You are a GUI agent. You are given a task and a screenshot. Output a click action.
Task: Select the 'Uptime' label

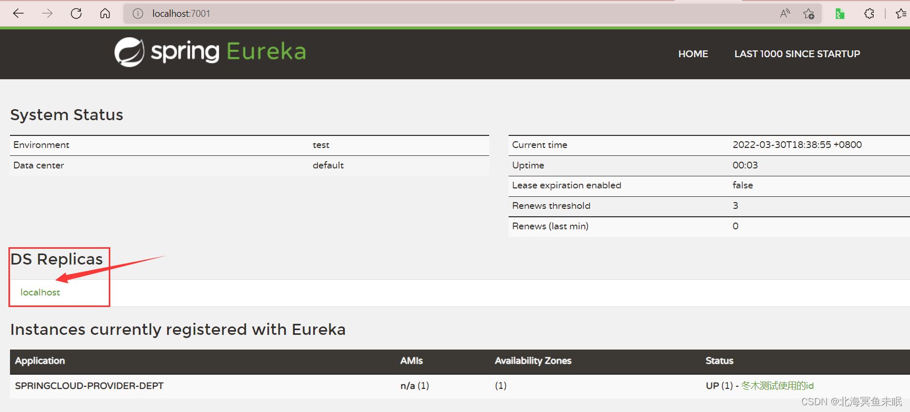point(528,165)
